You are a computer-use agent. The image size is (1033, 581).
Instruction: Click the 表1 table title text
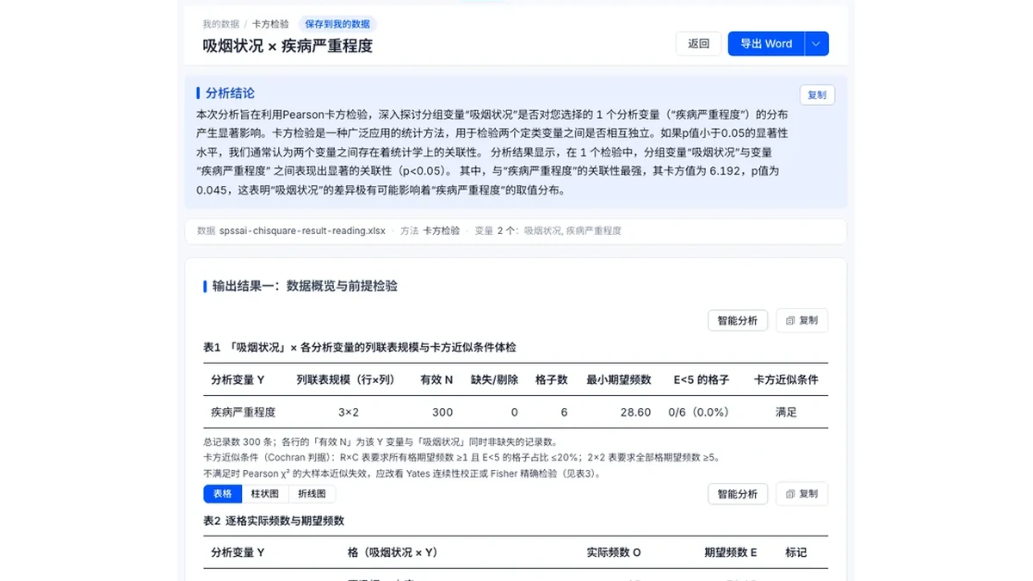[x=359, y=348]
